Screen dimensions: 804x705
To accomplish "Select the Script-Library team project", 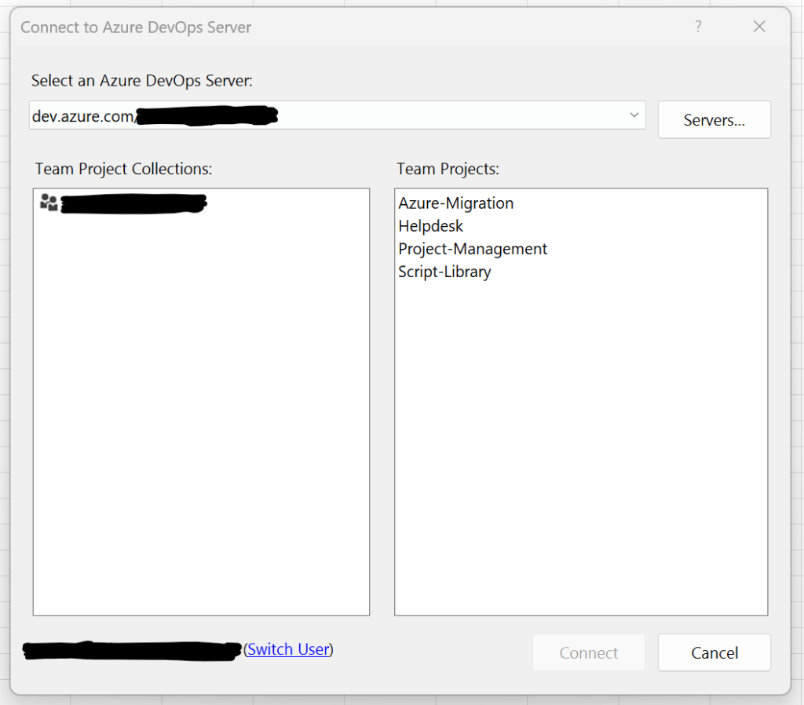I will [x=444, y=272].
